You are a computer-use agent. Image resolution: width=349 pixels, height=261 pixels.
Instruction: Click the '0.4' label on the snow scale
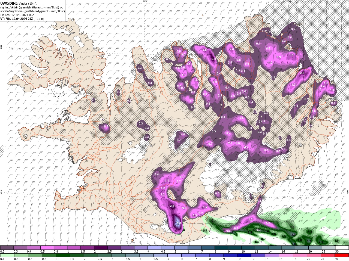[29, 251]
